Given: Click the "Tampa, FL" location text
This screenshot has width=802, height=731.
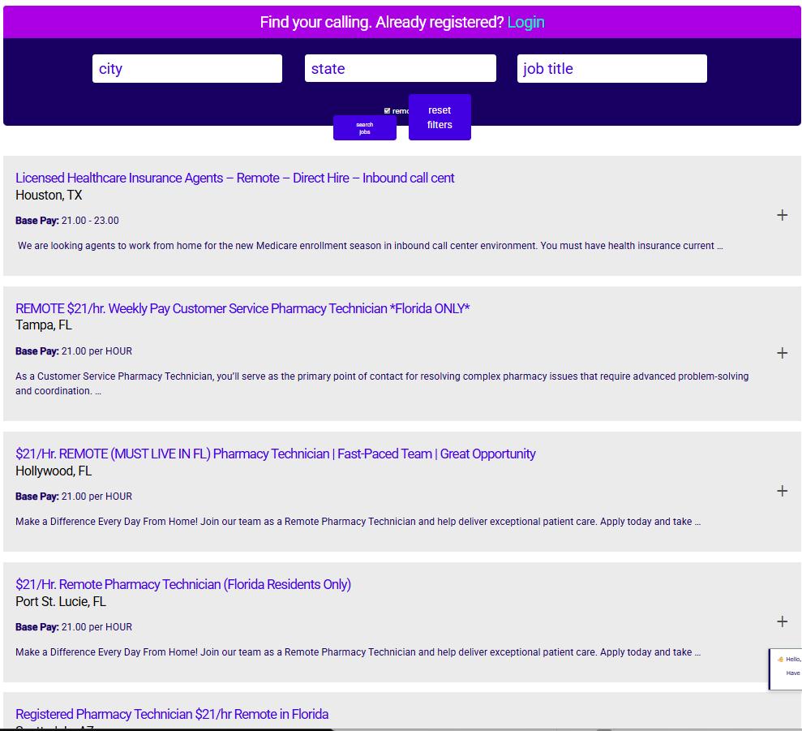Looking at the screenshot, I should click(x=44, y=325).
